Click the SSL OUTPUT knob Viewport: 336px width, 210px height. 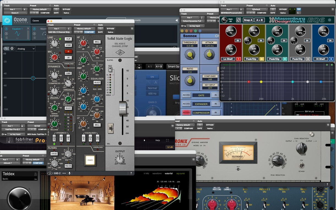point(120,159)
